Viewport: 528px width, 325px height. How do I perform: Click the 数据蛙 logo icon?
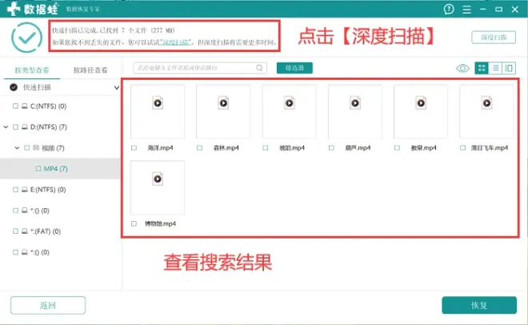[14, 9]
